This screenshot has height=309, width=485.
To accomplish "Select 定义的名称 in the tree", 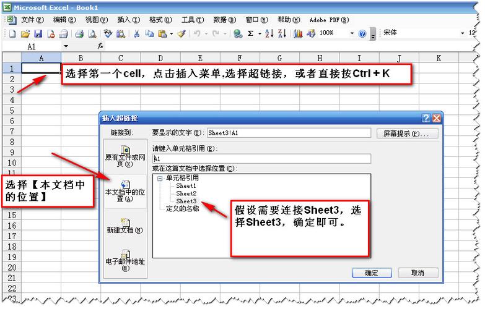I will 182,209.
